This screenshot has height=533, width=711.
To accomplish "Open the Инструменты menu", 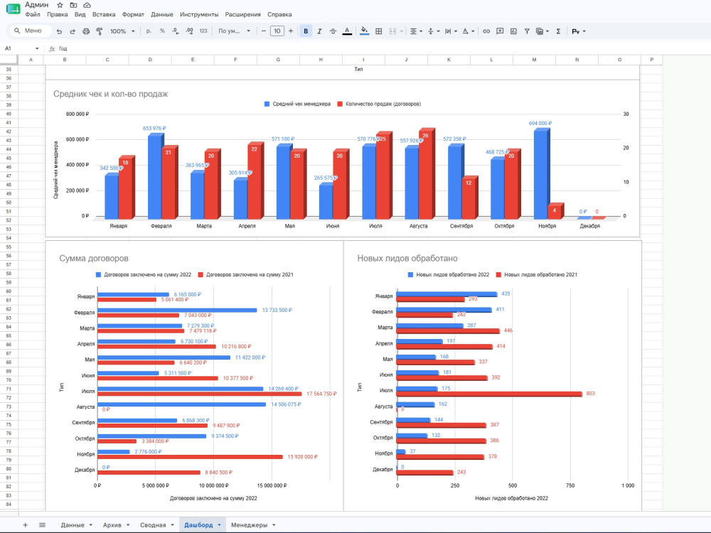I will click(199, 14).
